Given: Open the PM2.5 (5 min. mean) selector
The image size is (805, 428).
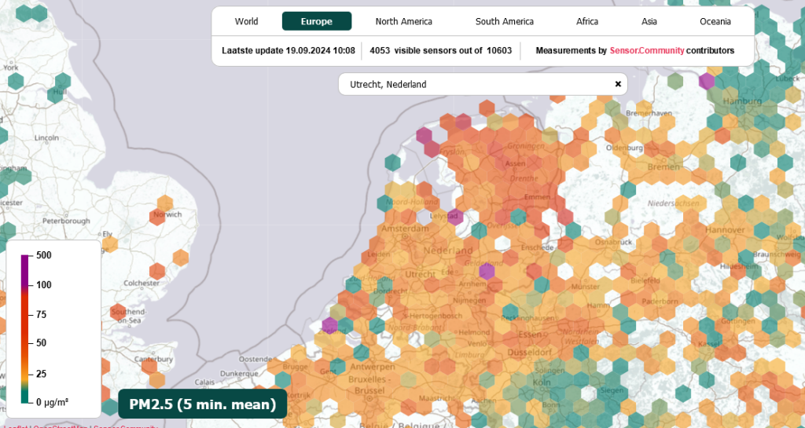Looking at the screenshot, I should tap(203, 404).
